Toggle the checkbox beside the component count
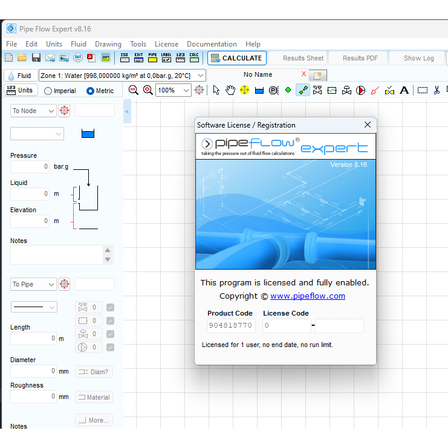 point(110,320)
